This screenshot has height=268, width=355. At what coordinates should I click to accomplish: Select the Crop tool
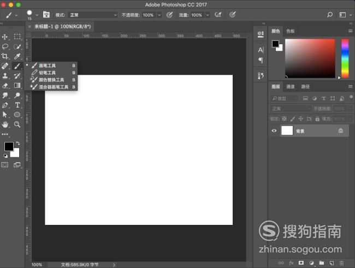5,56
